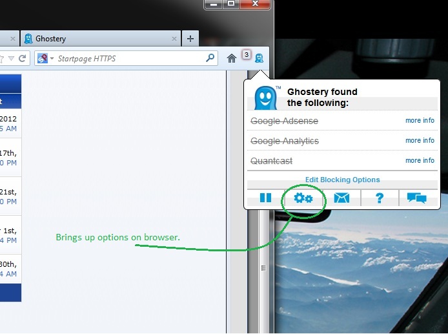This screenshot has width=448, height=334.
Task: Go to the browser home page icon
Action: [232, 58]
